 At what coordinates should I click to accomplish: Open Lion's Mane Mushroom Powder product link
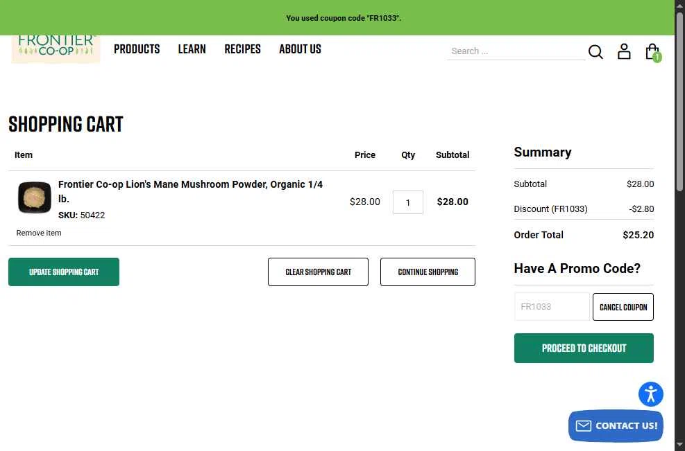click(190, 191)
